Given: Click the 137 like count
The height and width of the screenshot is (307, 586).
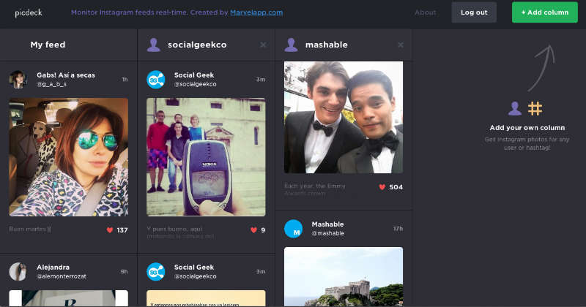Looking at the screenshot, I should pyautogui.click(x=122, y=230).
